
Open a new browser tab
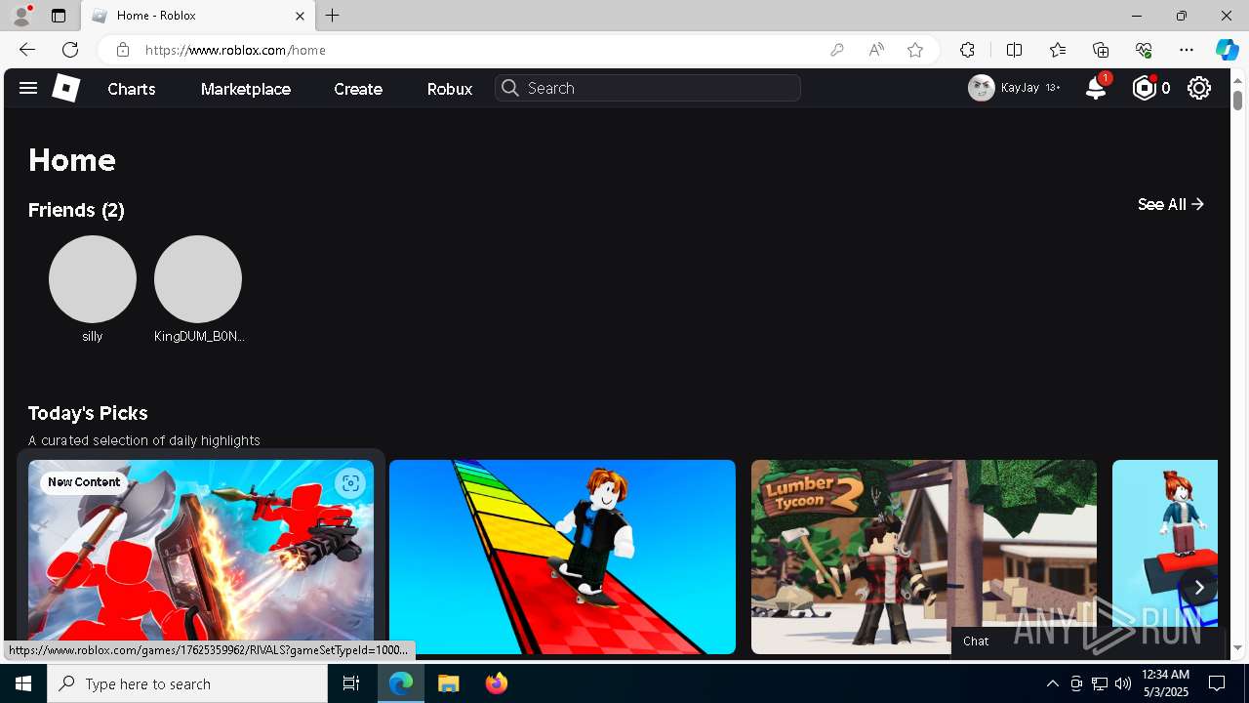[333, 16]
